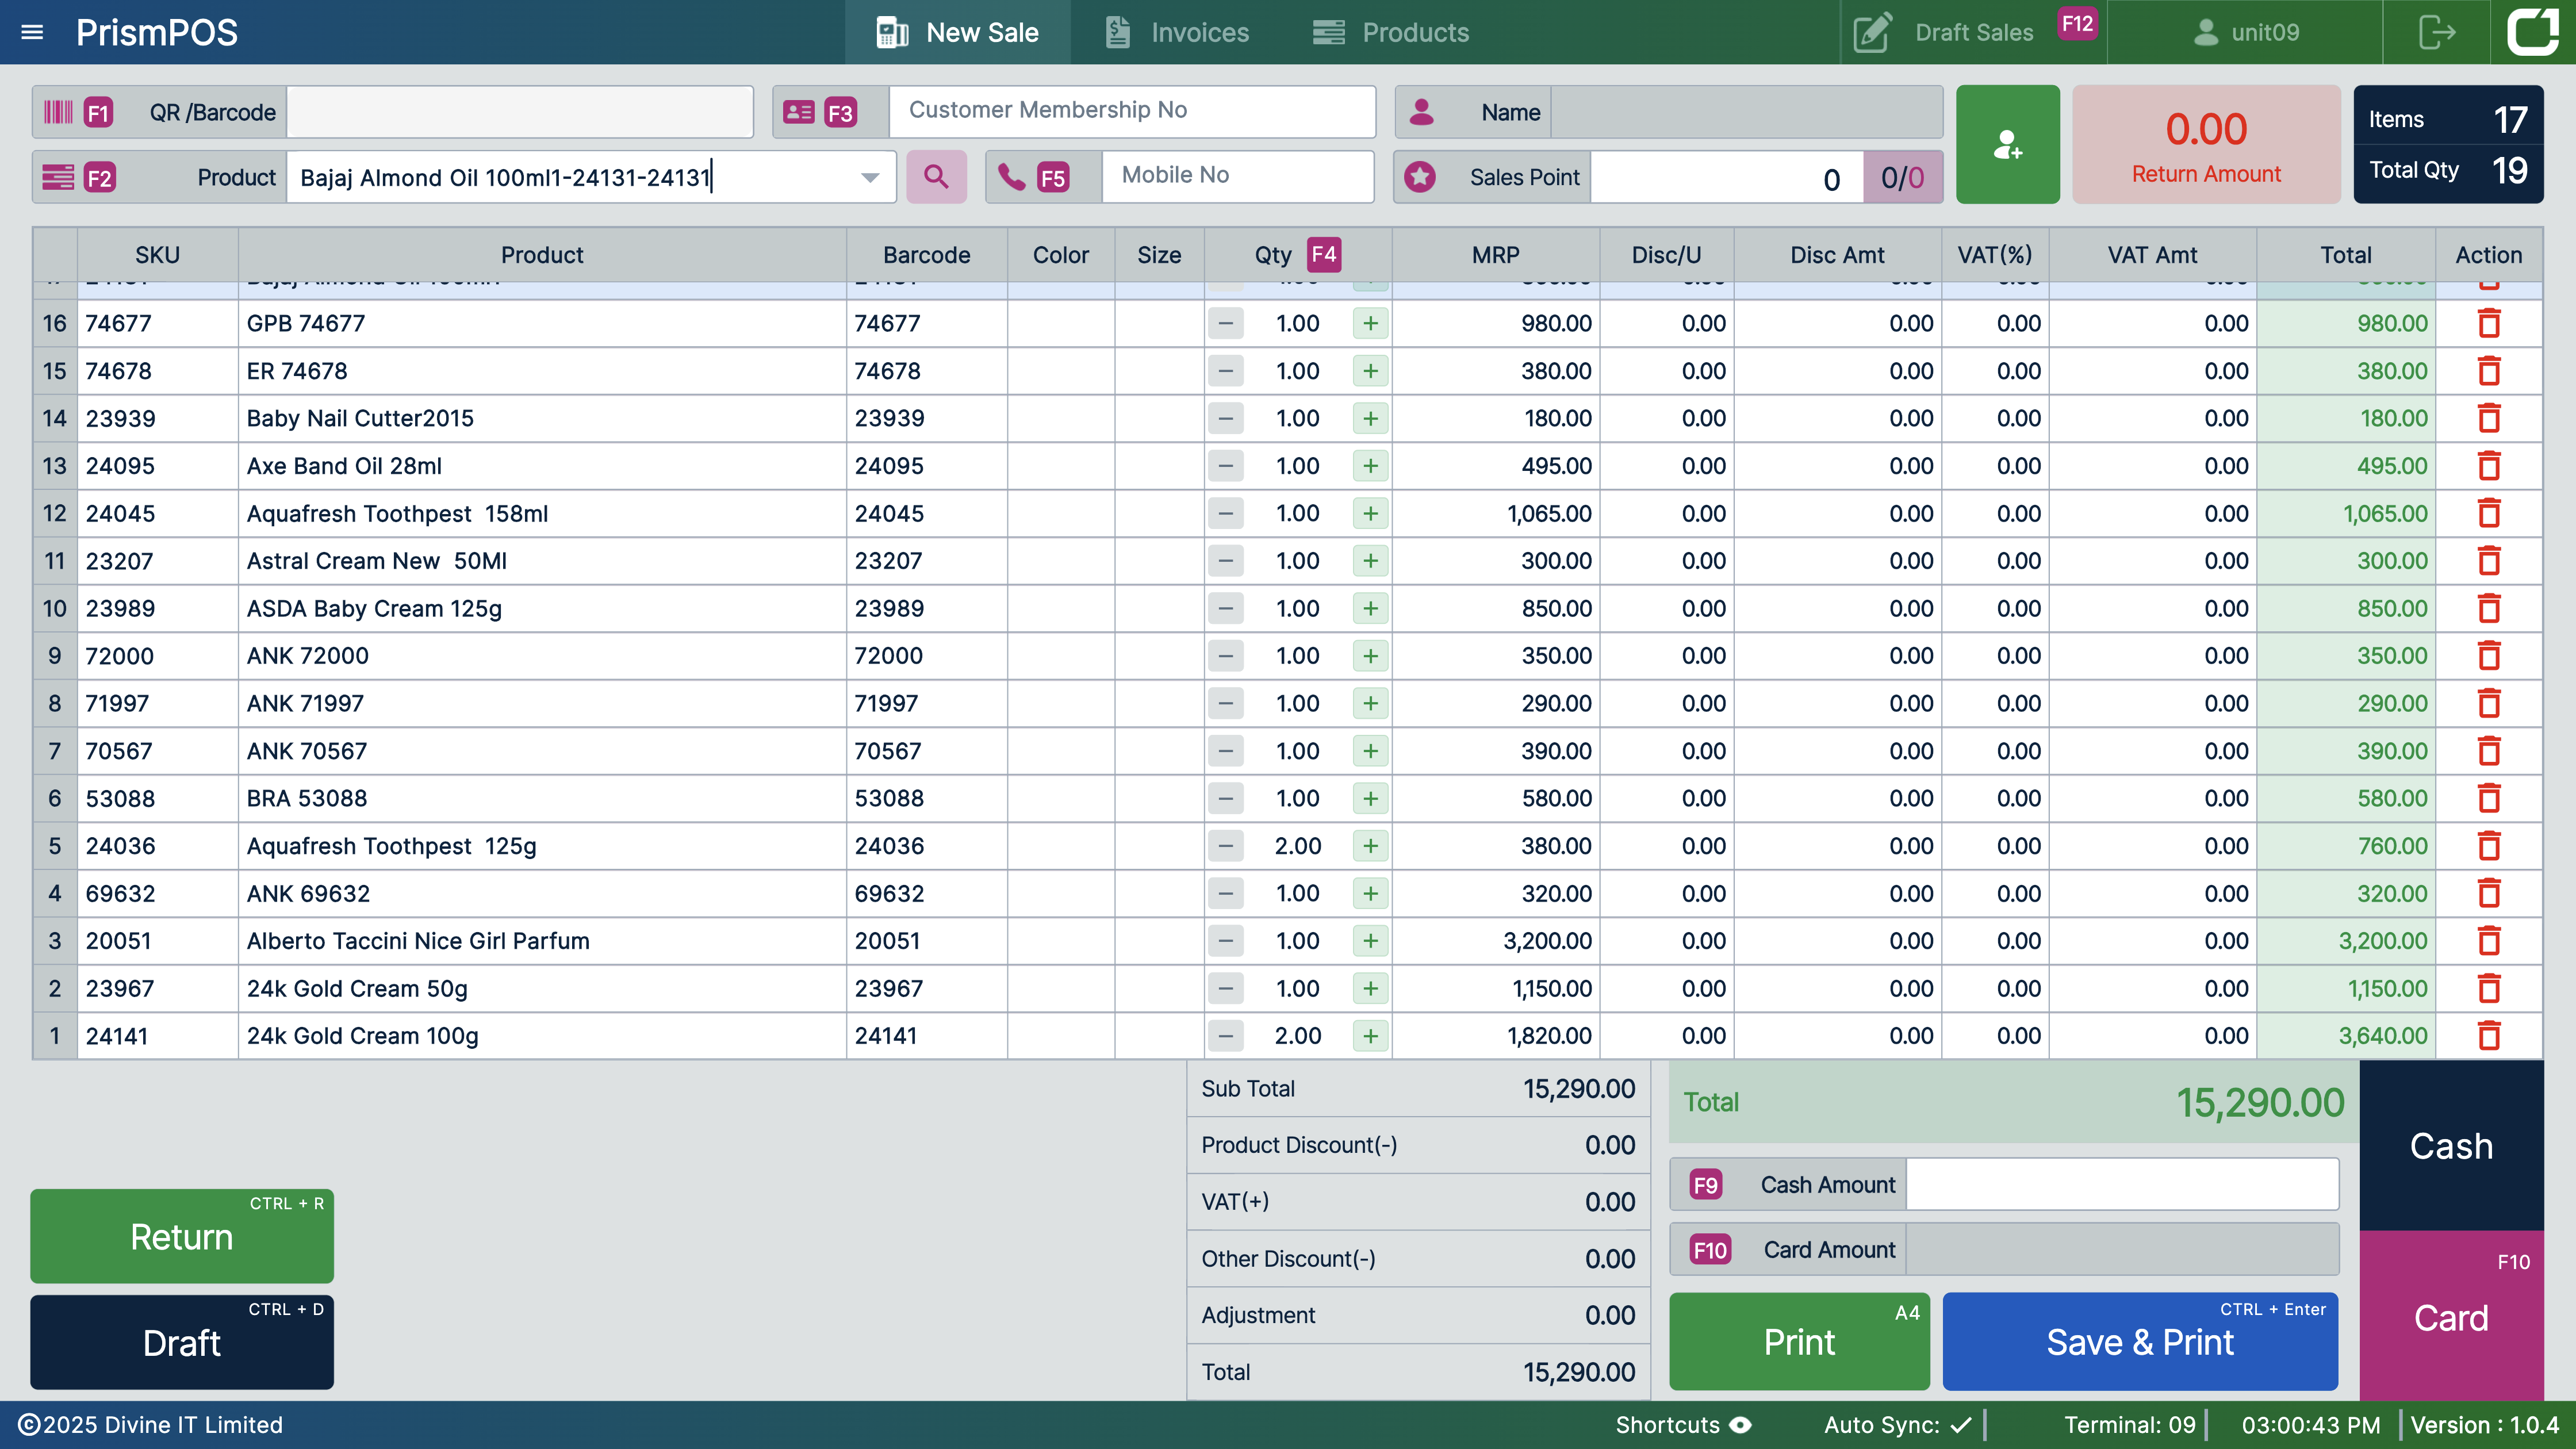Click the add customer icon button
Image resolution: width=2576 pixels, height=1449 pixels.
(2007, 145)
